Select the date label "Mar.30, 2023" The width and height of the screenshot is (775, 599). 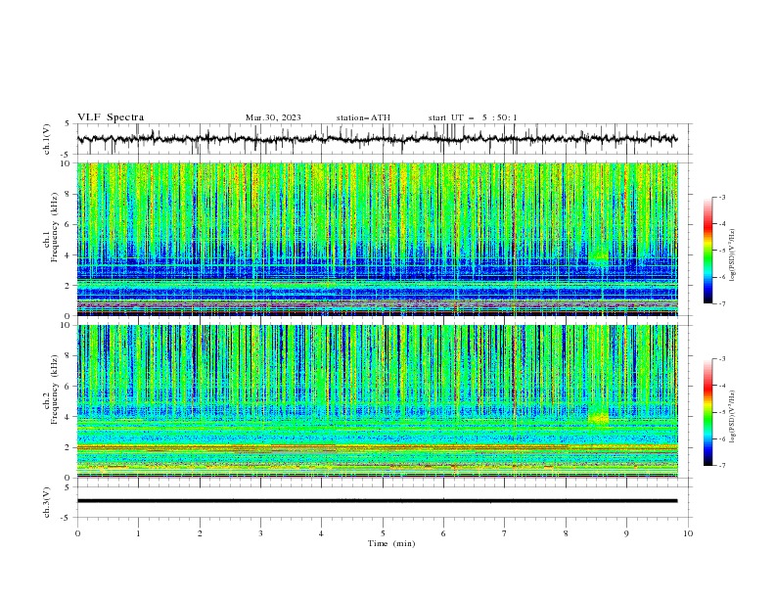[x=273, y=117]
